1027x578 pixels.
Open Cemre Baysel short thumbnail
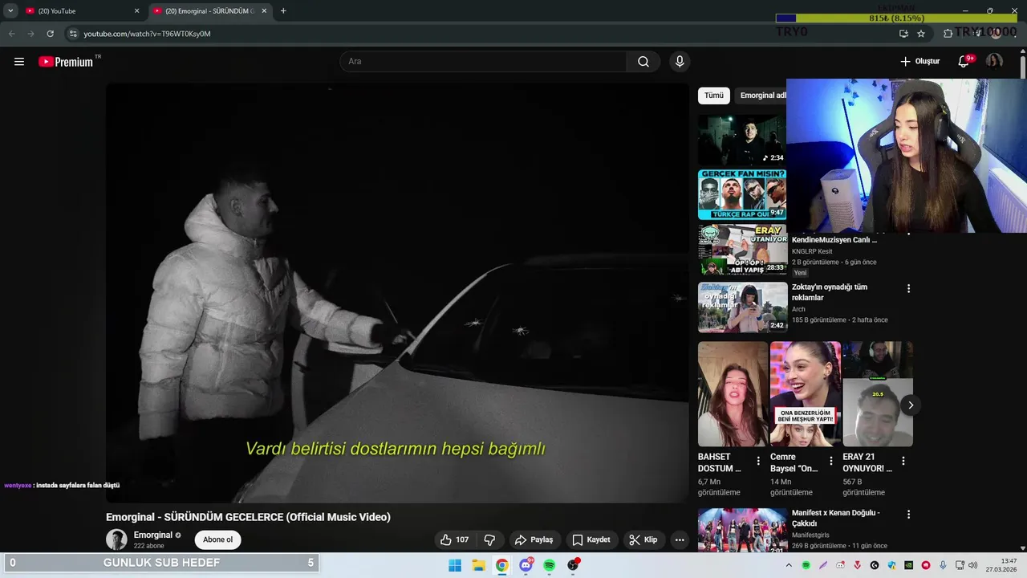(806, 394)
